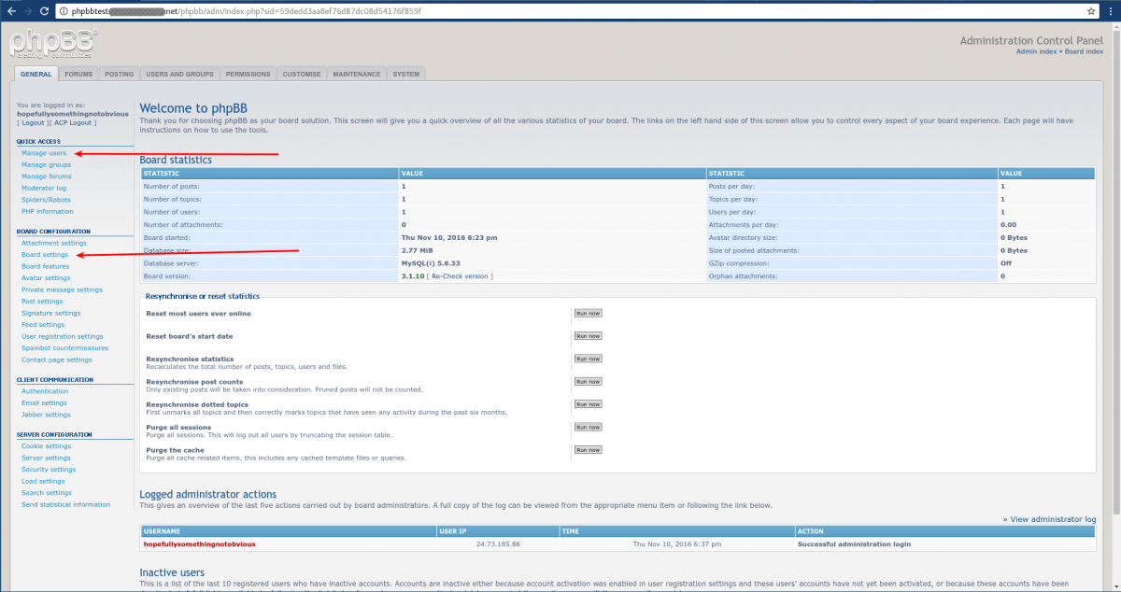Open Search settings link

[x=47, y=493]
